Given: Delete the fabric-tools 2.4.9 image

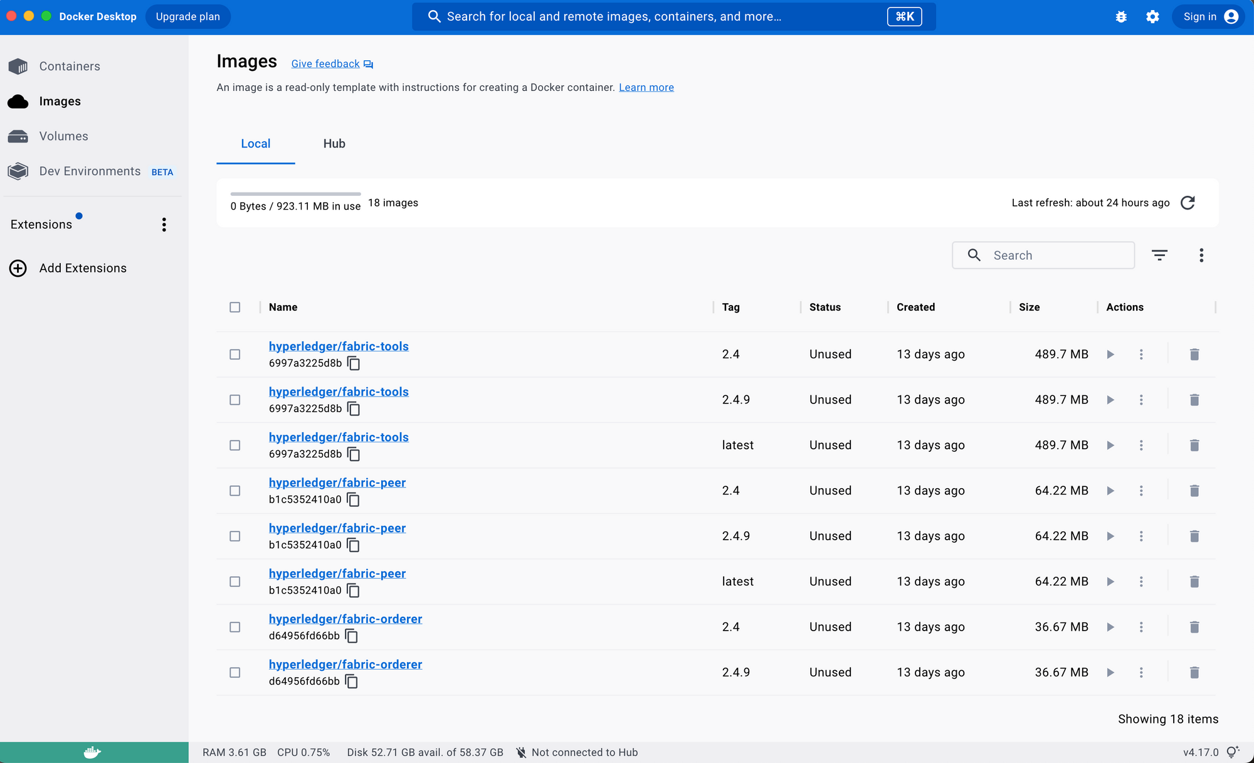Looking at the screenshot, I should 1194,400.
